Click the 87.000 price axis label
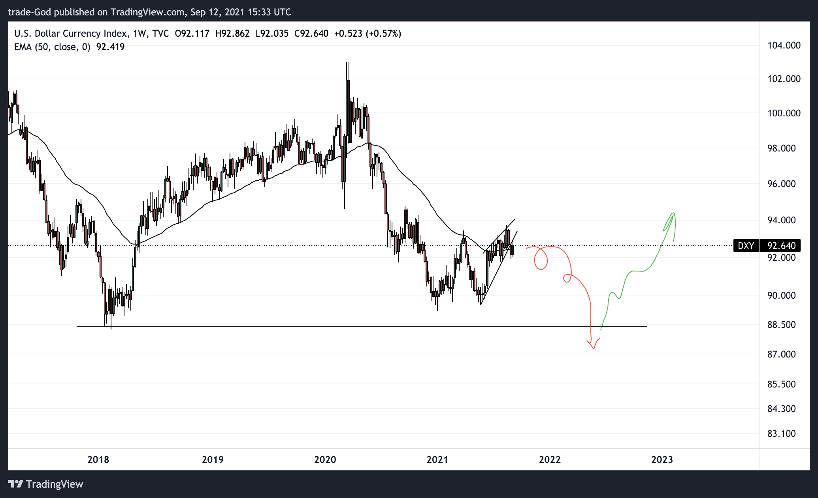The image size is (818, 498). pos(781,354)
